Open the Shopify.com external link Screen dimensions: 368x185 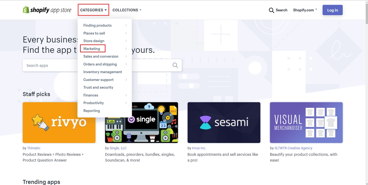click(305, 10)
